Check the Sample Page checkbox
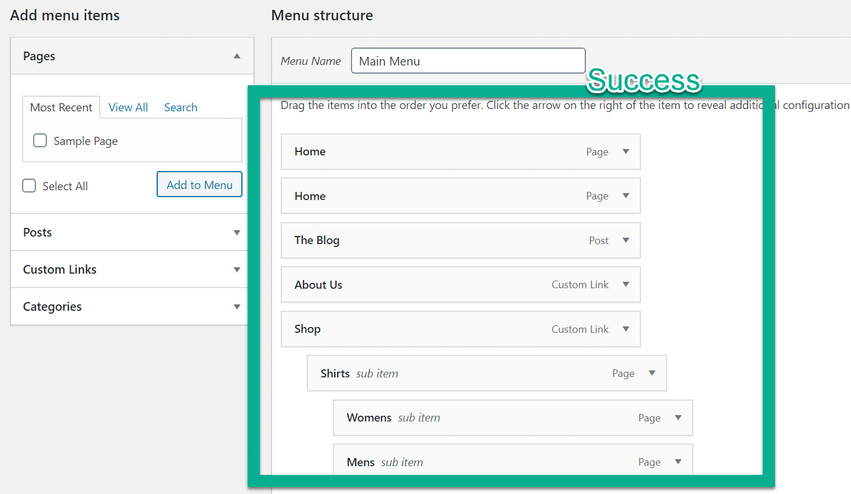The width and height of the screenshot is (851, 494). 39,140
